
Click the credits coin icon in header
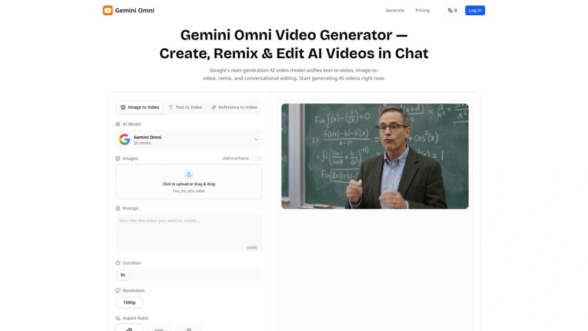click(450, 11)
